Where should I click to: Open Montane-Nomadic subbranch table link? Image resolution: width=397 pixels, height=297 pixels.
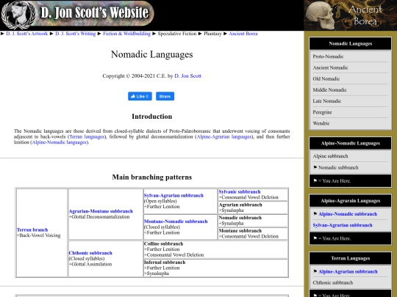click(176, 221)
